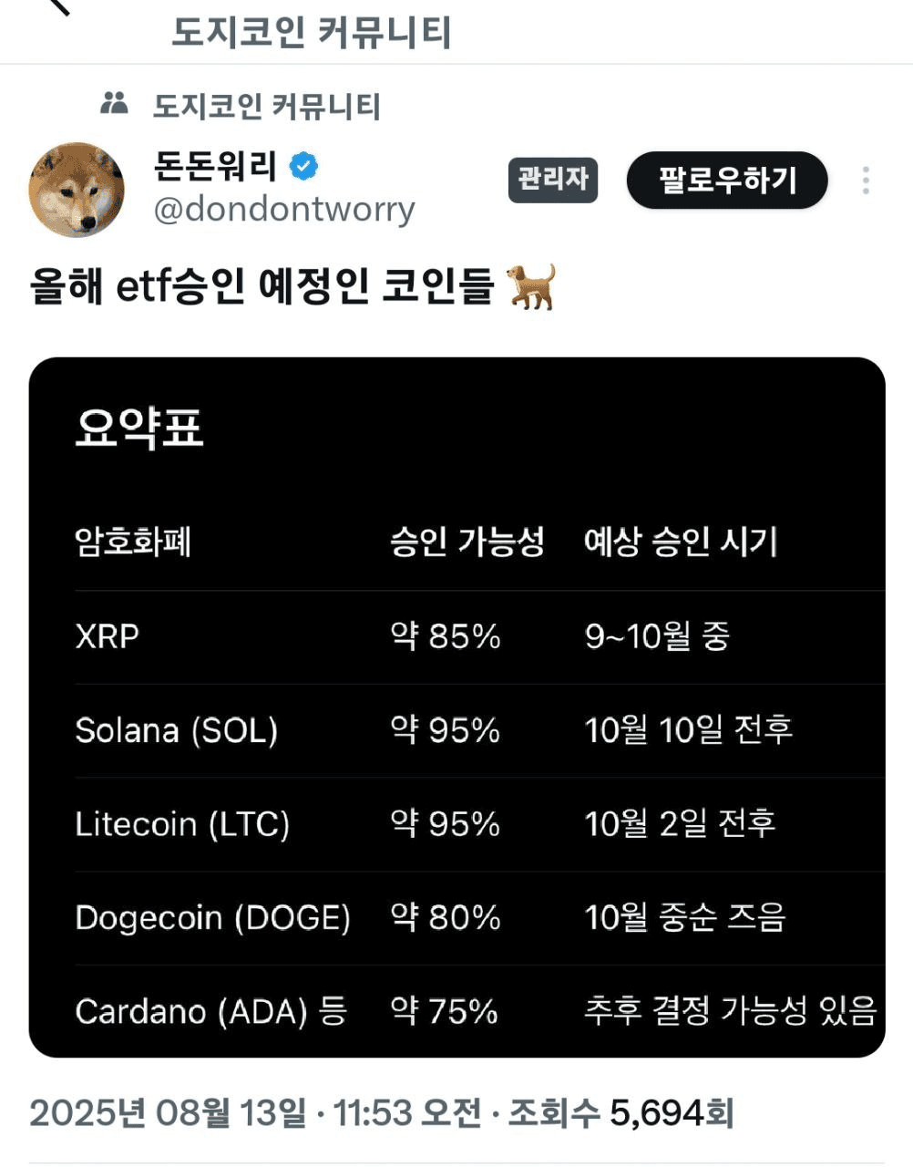The height and width of the screenshot is (1167, 913).
Task: Open the community people icon
Action: (x=114, y=103)
